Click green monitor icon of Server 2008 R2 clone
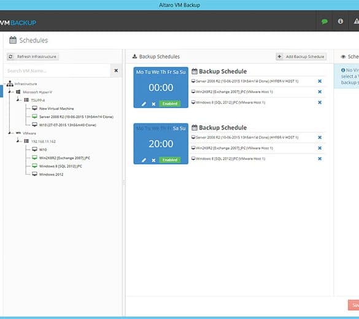The image size is (359, 319). click(x=34, y=117)
